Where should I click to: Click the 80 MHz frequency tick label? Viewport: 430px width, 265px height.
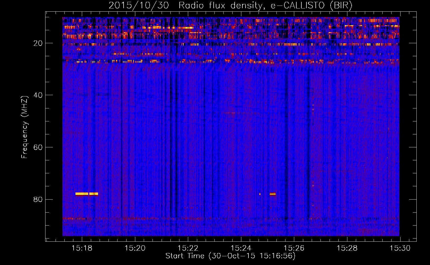38,199
